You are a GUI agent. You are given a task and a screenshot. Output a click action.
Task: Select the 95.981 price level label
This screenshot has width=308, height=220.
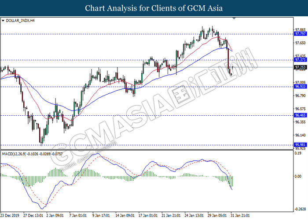click(301, 145)
